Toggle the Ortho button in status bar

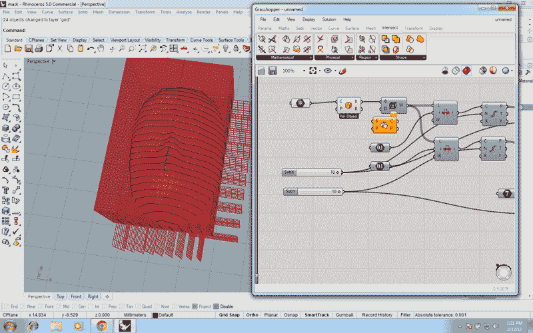pyautogui.click(x=253, y=315)
